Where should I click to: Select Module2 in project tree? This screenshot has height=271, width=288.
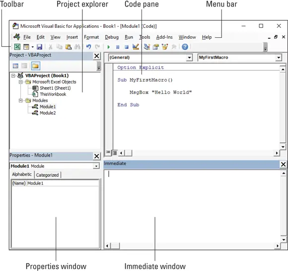pyautogui.click(x=48, y=113)
